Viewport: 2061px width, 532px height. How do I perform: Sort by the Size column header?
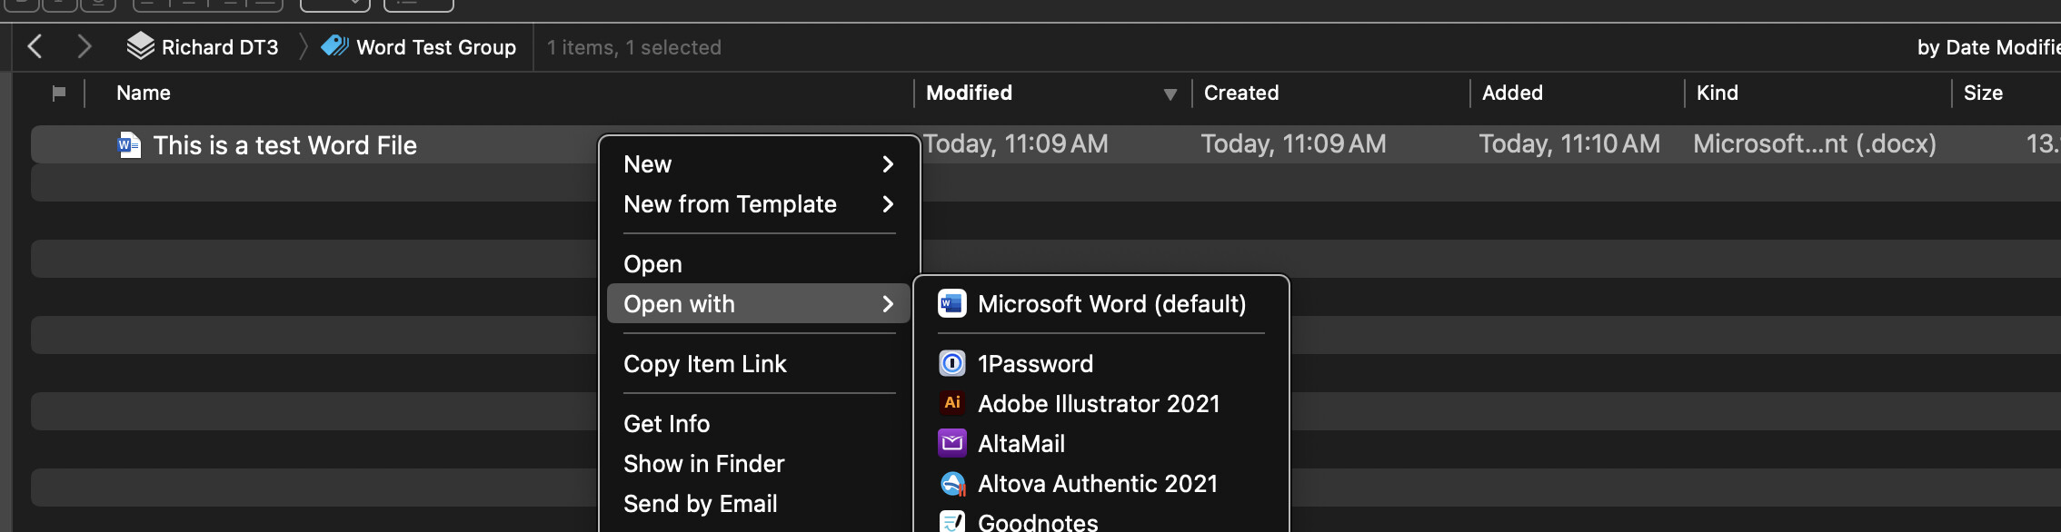coord(1983,93)
